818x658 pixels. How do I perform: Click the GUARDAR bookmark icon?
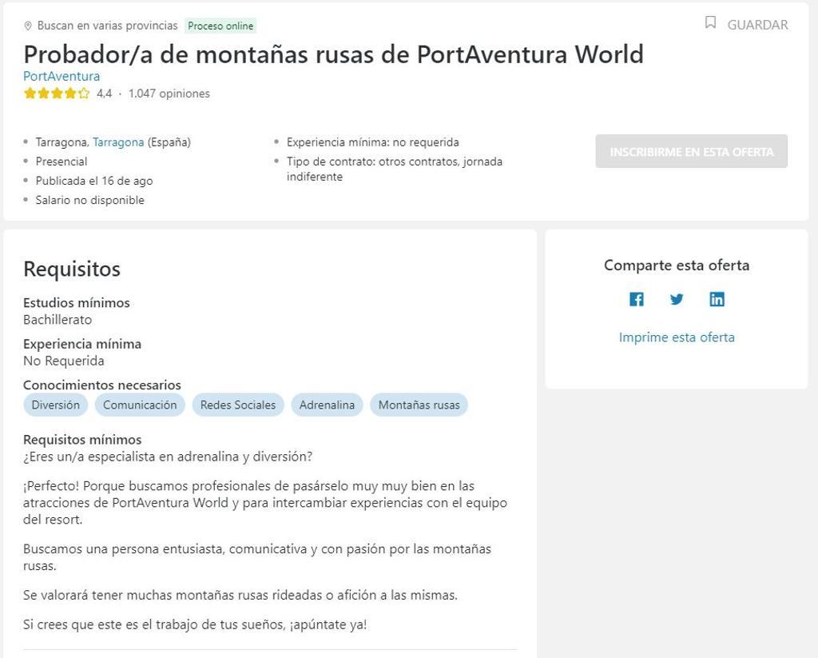(x=711, y=23)
